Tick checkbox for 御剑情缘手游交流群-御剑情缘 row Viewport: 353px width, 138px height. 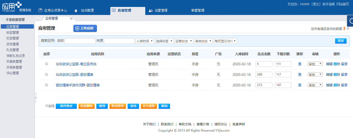[x=47, y=85]
